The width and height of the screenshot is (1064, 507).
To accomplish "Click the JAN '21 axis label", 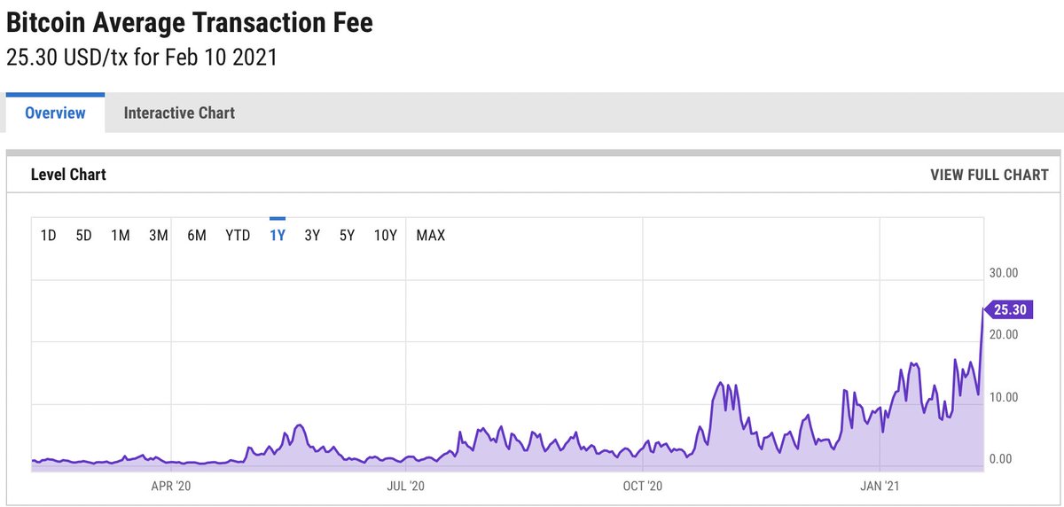I will [880, 486].
